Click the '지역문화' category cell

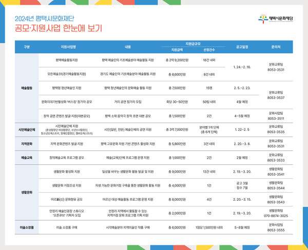point(27,144)
